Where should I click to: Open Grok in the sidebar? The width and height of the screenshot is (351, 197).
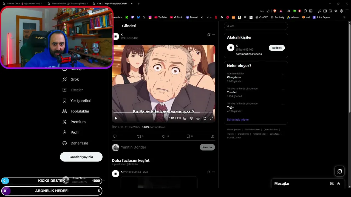point(70,79)
